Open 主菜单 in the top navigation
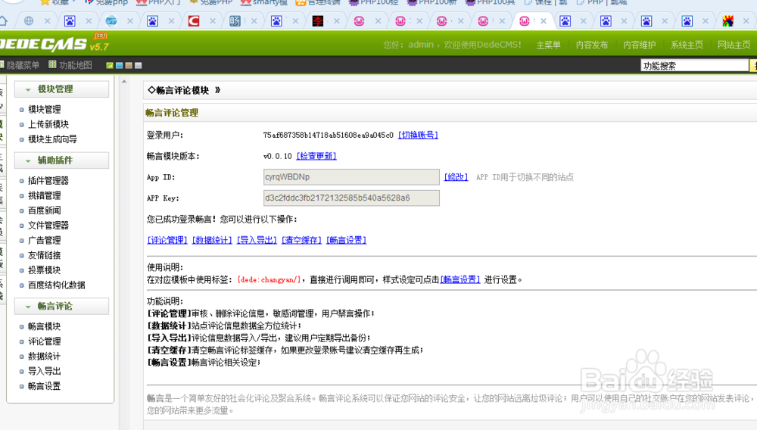 point(548,45)
